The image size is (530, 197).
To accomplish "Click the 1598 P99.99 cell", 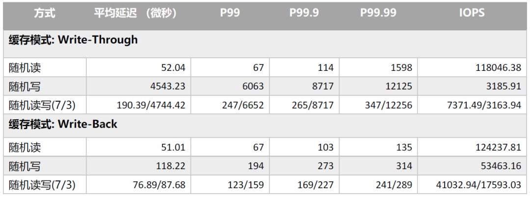I will click(378, 67).
